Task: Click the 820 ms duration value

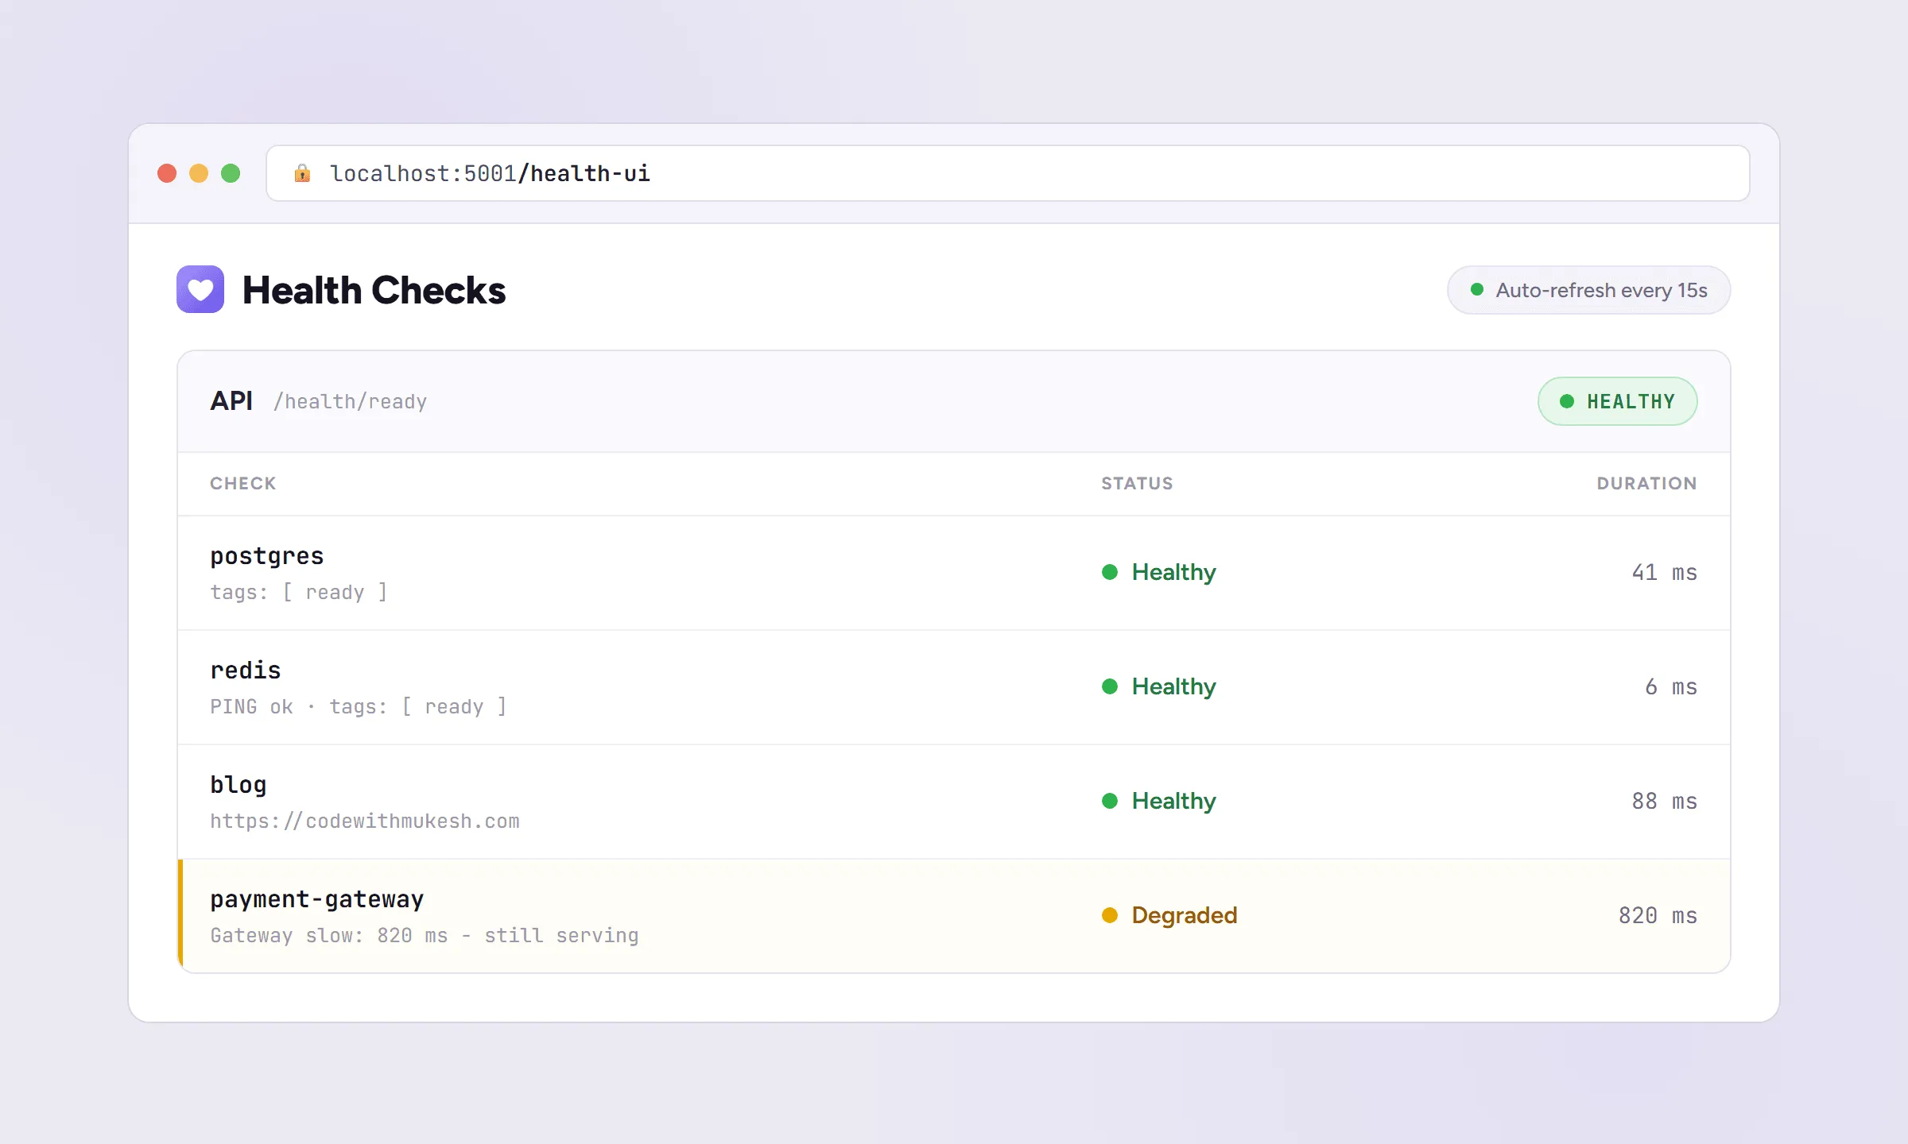Action: pyautogui.click(x=1658, y=915)
